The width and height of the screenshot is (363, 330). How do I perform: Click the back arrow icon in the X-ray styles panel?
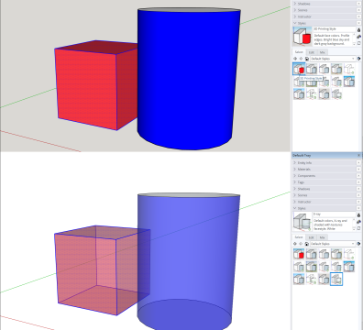[295, 244]
